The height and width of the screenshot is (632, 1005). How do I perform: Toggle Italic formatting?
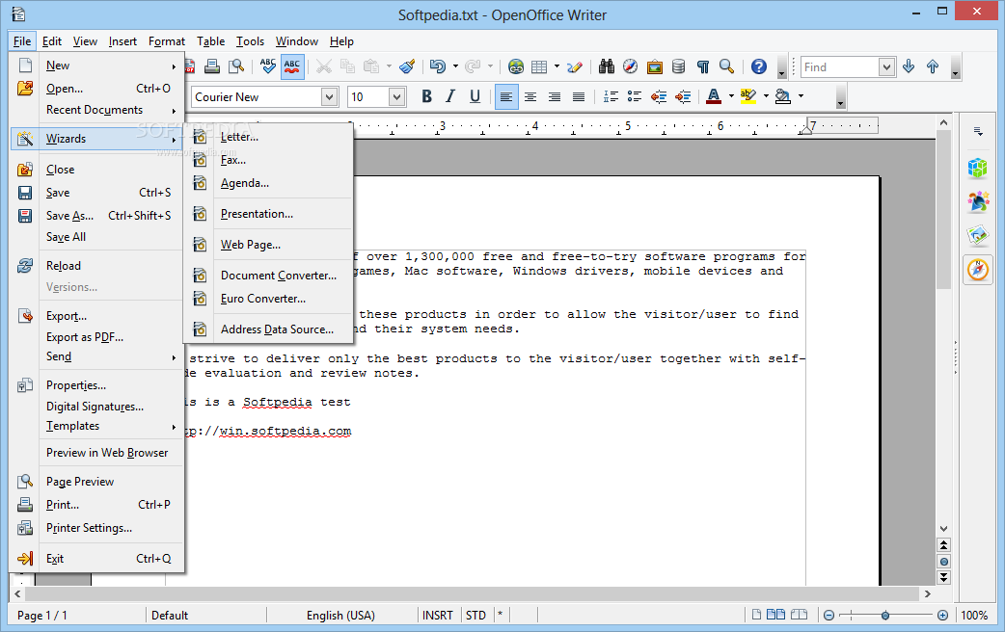coord(450,96)
